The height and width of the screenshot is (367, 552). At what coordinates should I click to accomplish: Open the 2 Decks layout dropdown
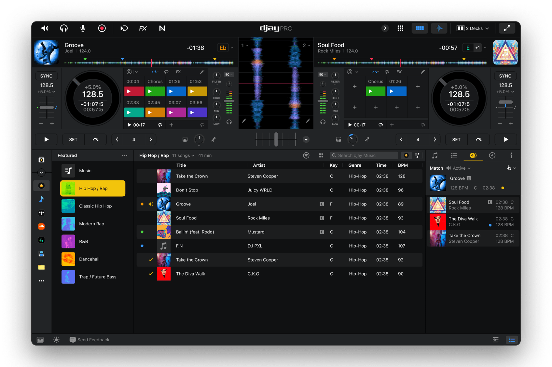(x=473, y=28)
